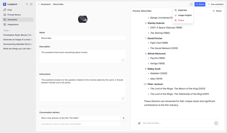Choose Delete from the menu
Image resolution: width=227 pixels, height=133 pixels.
tap(183, 20)
